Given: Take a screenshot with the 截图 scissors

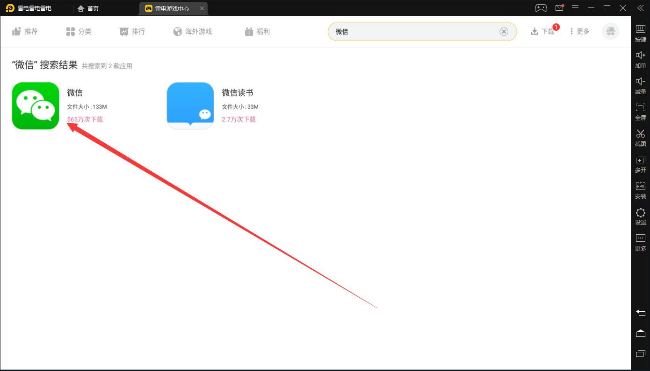Looking at the screenshot, I should [640, 137].
